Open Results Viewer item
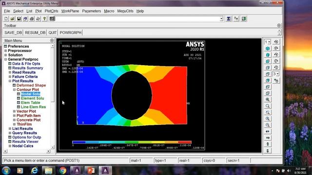 (x=25, y=141)
